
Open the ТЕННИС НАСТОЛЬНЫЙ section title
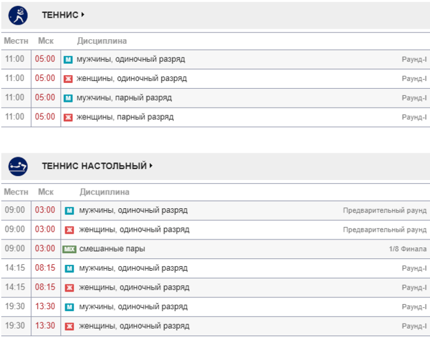click(x=95, y=166)
